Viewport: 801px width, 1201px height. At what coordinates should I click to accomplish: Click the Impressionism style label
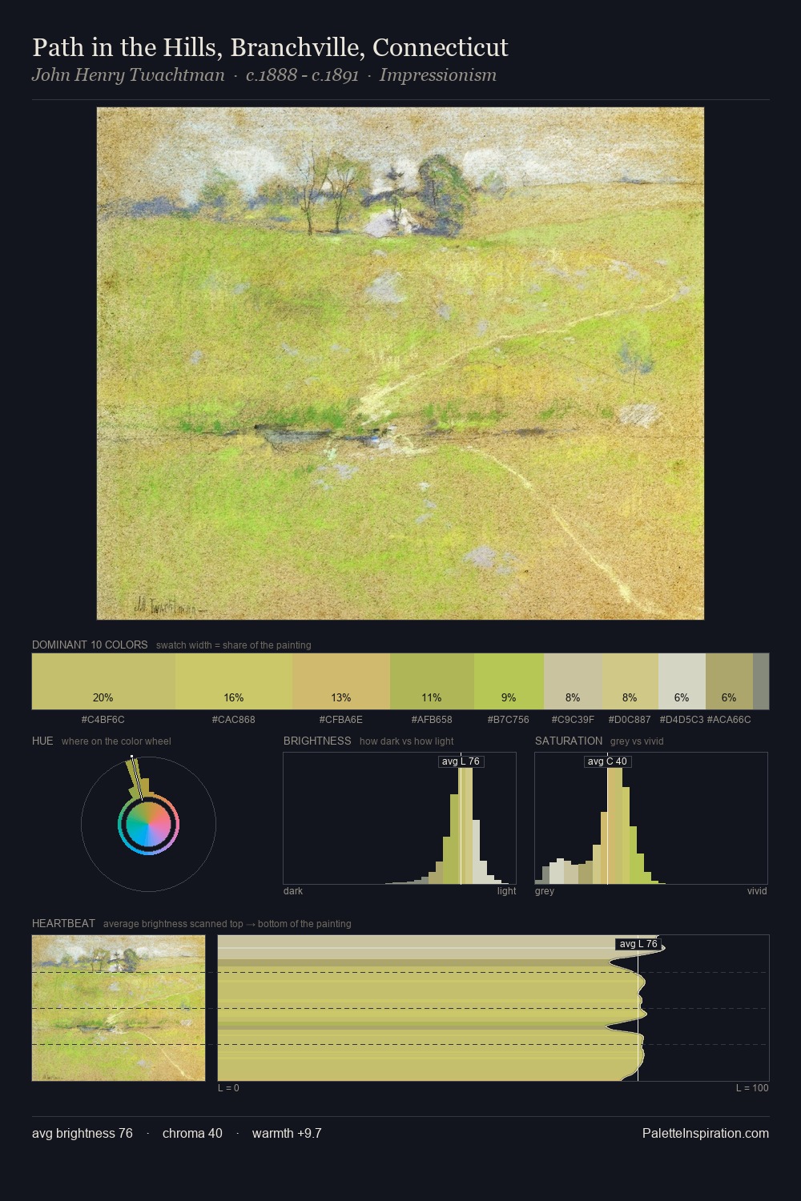[438, 75]
